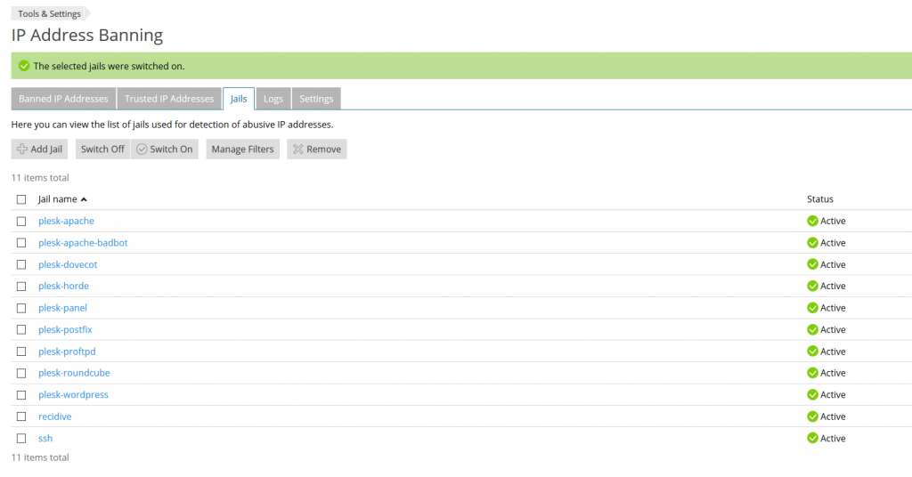Click the Remove cross icon
Viewport: 912px width, 477px height.
tap(298, 150)
